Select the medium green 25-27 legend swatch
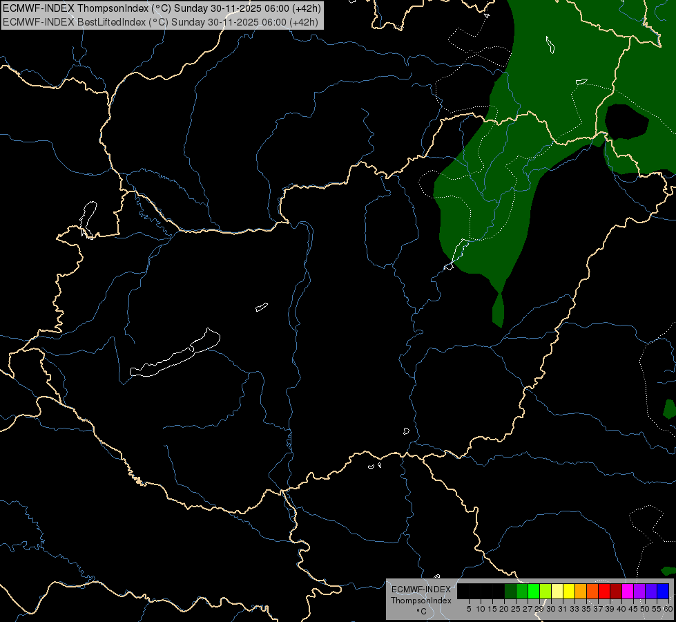676x622 pixels. point(522,591)
